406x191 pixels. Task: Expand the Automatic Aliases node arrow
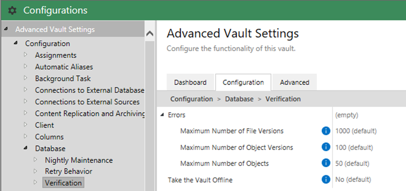pos(26,66)
